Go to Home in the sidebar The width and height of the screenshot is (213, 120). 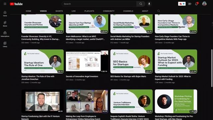point(5,14)
